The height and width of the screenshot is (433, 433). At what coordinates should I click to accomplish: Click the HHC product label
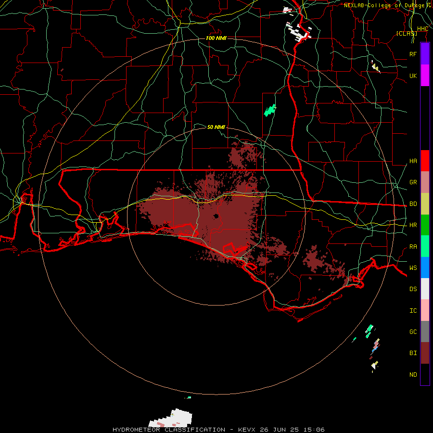coord(422,29)
